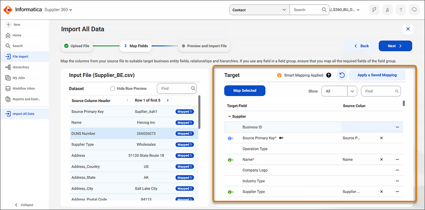Collapse the Supplier target group

tap(229, 116)
